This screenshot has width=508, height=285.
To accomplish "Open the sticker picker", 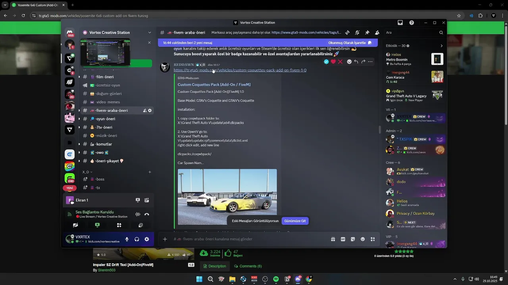I will (353, 239).
